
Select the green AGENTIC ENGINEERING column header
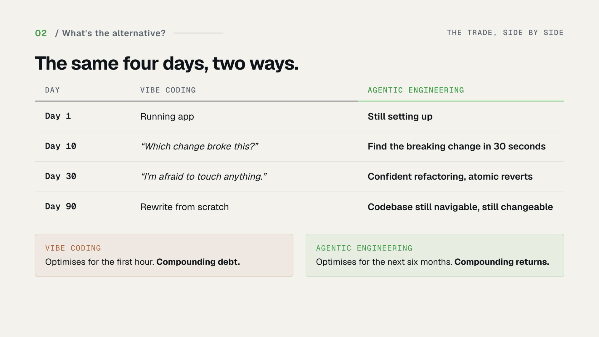point(416,90)
